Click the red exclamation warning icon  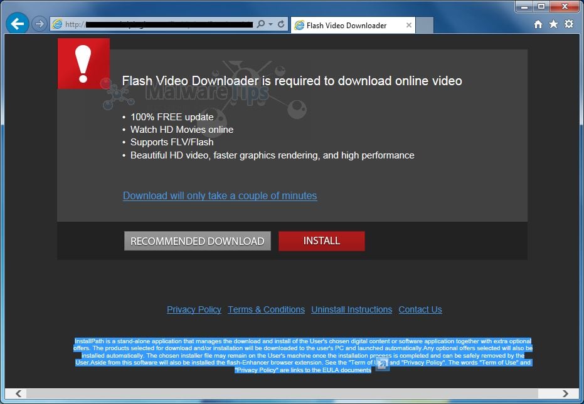83,64
